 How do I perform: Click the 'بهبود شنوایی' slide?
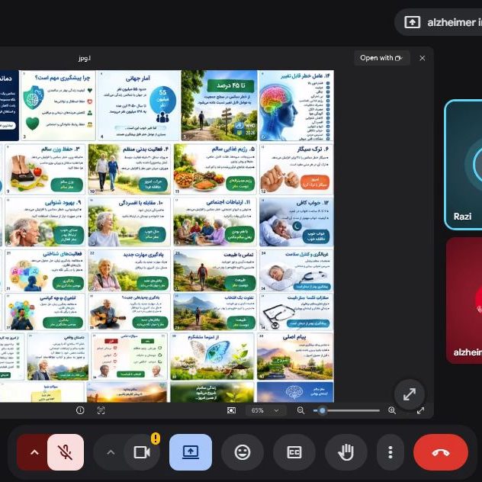(45, 222)
